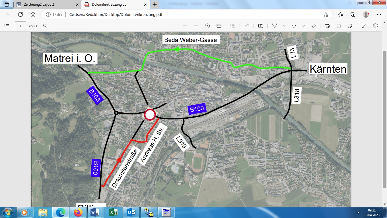Search within the PDF
Viewport: 387px width, 218px height.
click(45, 26)
